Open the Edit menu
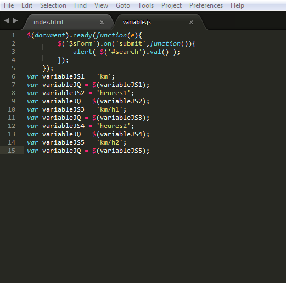The height and width of the screenshot is (283, 286). [27, 5]
